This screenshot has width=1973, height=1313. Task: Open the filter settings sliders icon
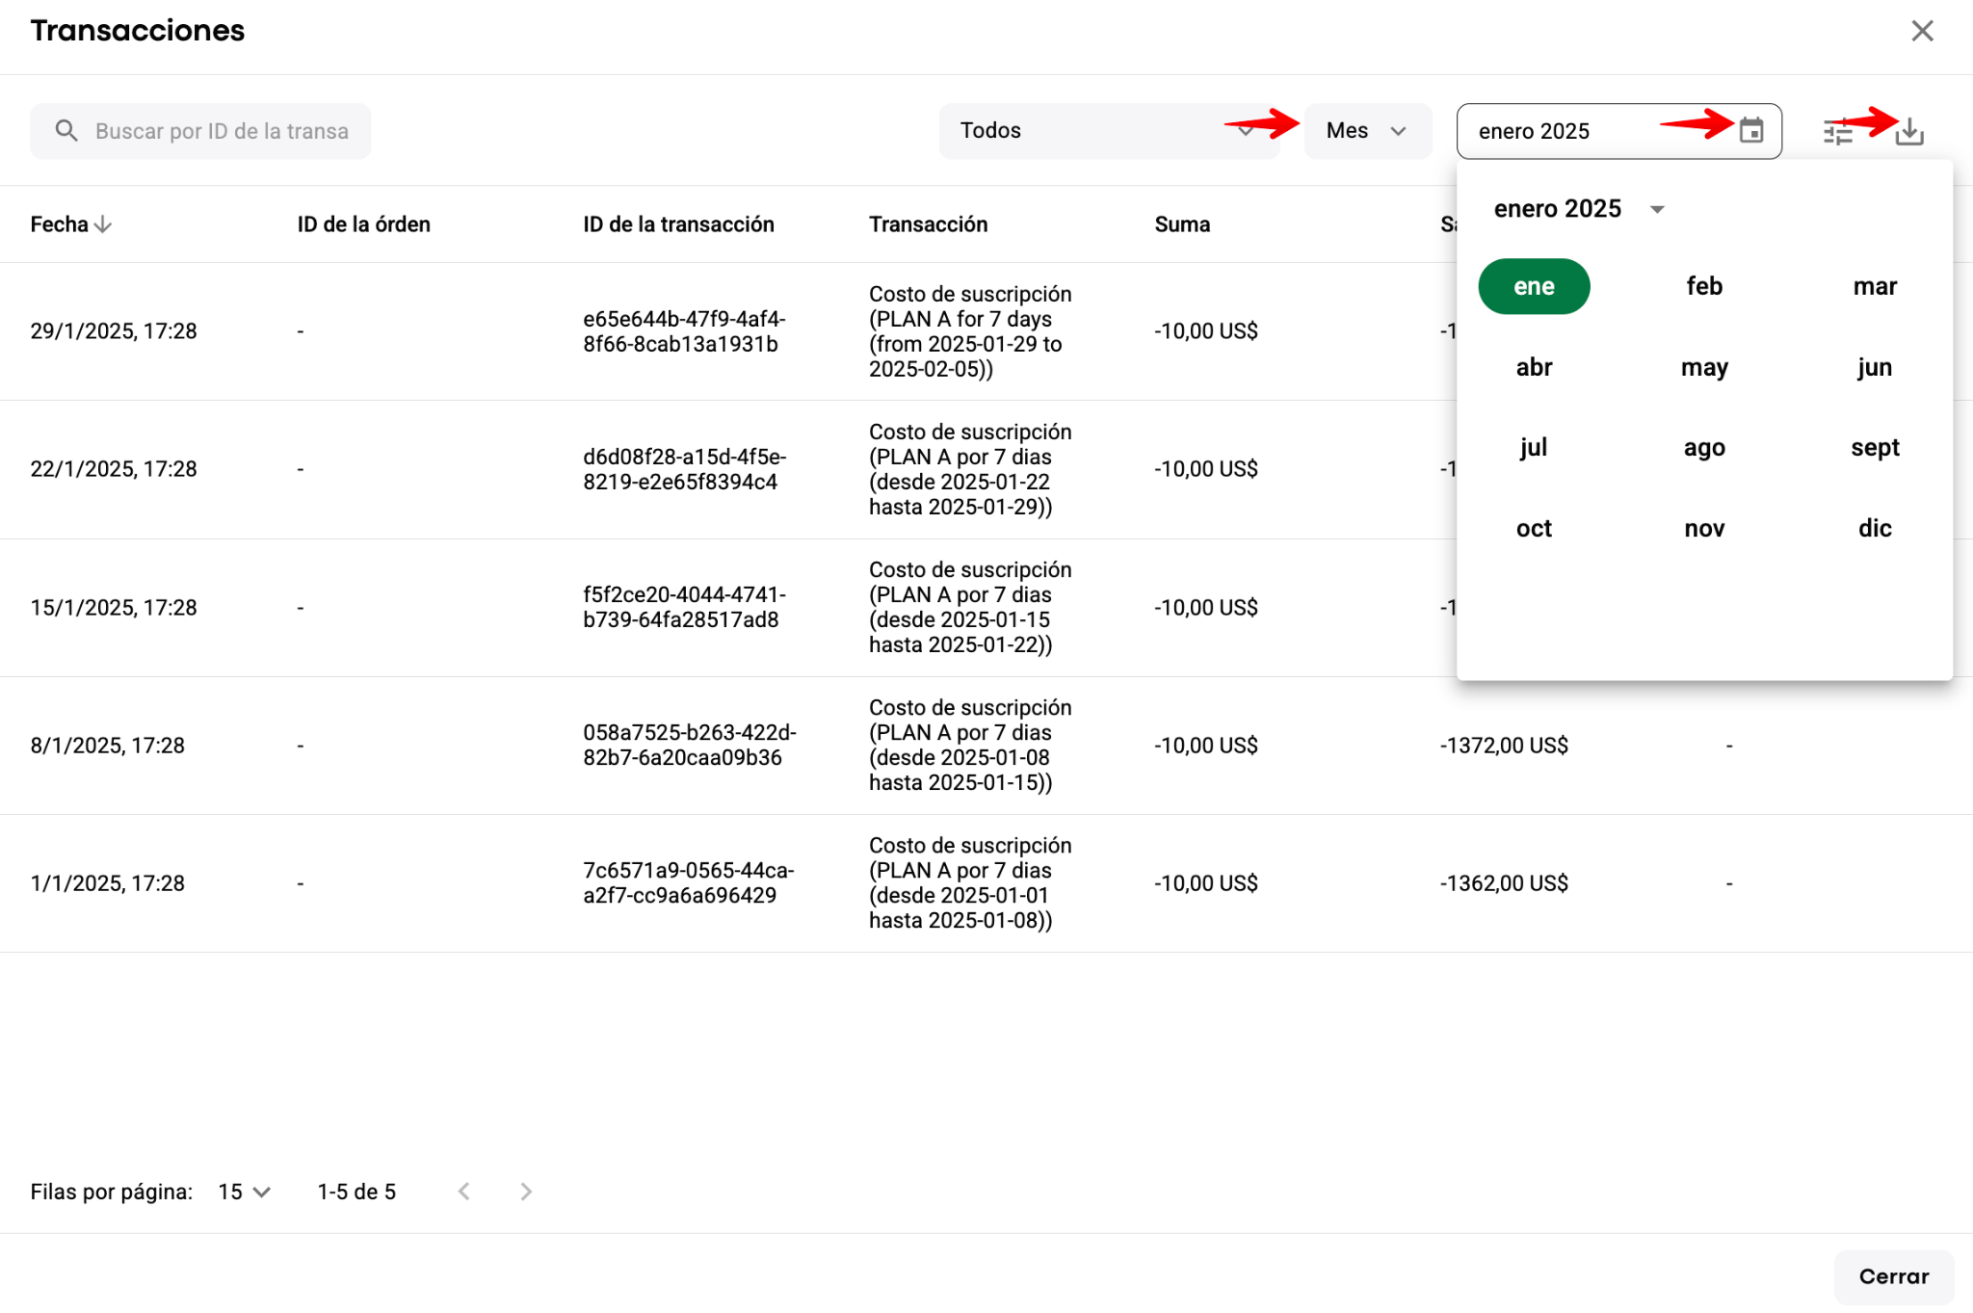(1837, 131)
